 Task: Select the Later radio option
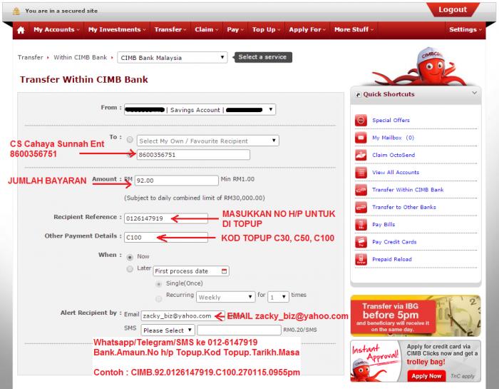click(130, 269)
